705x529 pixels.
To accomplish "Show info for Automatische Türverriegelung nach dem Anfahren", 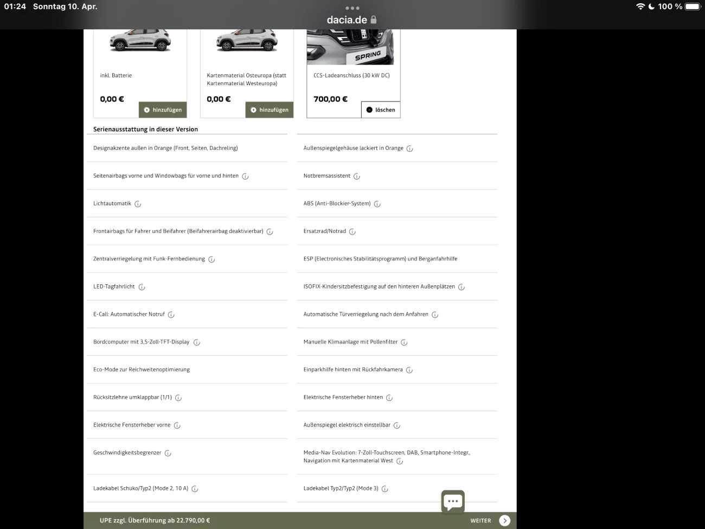I will click(x=435, y=315).
